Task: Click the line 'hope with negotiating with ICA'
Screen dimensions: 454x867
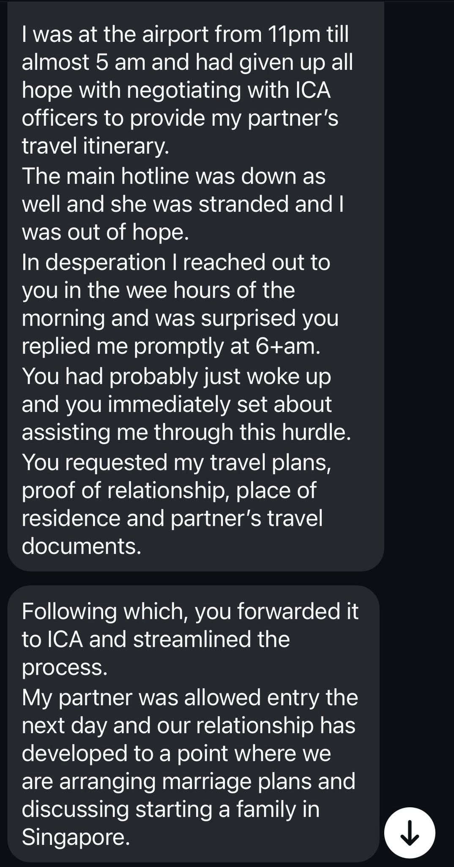Action: (x=176, y=90)
